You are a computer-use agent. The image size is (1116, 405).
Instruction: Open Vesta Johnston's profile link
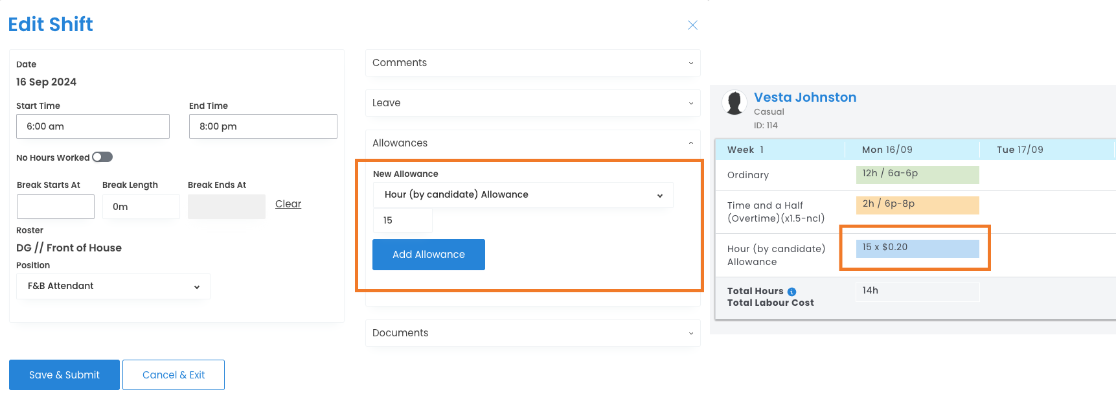click(x=804, y=97)
